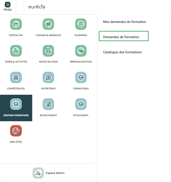
Task: Open Catalogue des formations
Action: click(122, 52)
